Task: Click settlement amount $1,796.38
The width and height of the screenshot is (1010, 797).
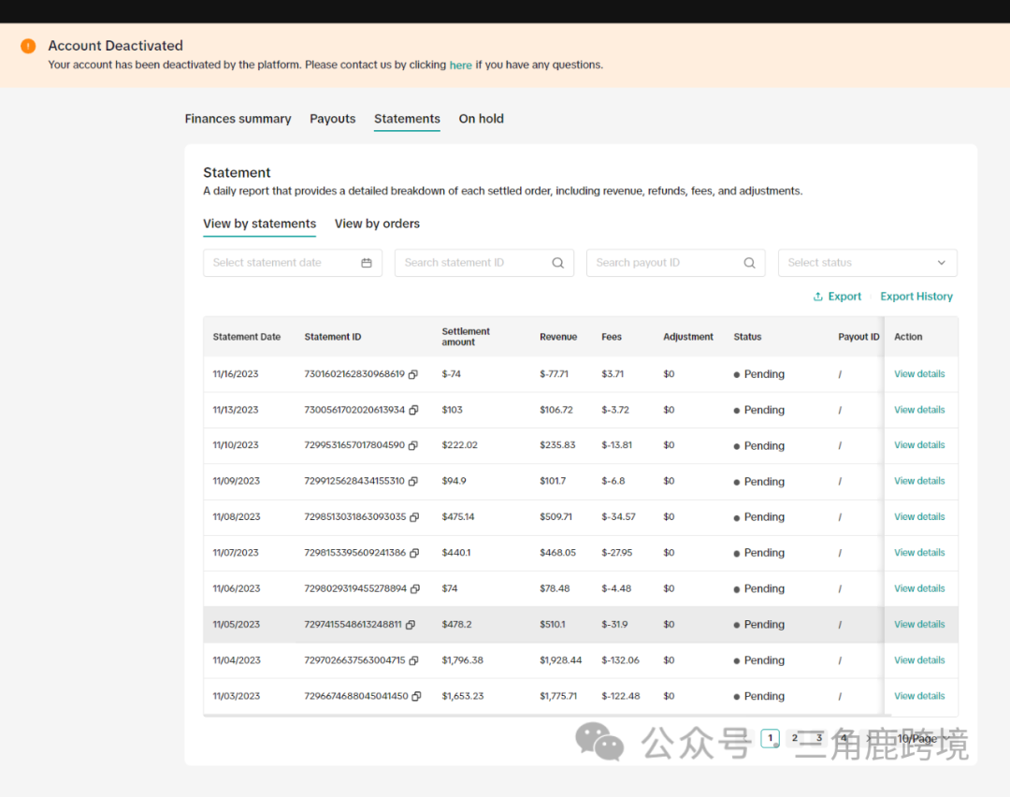Action: point(463,660)
